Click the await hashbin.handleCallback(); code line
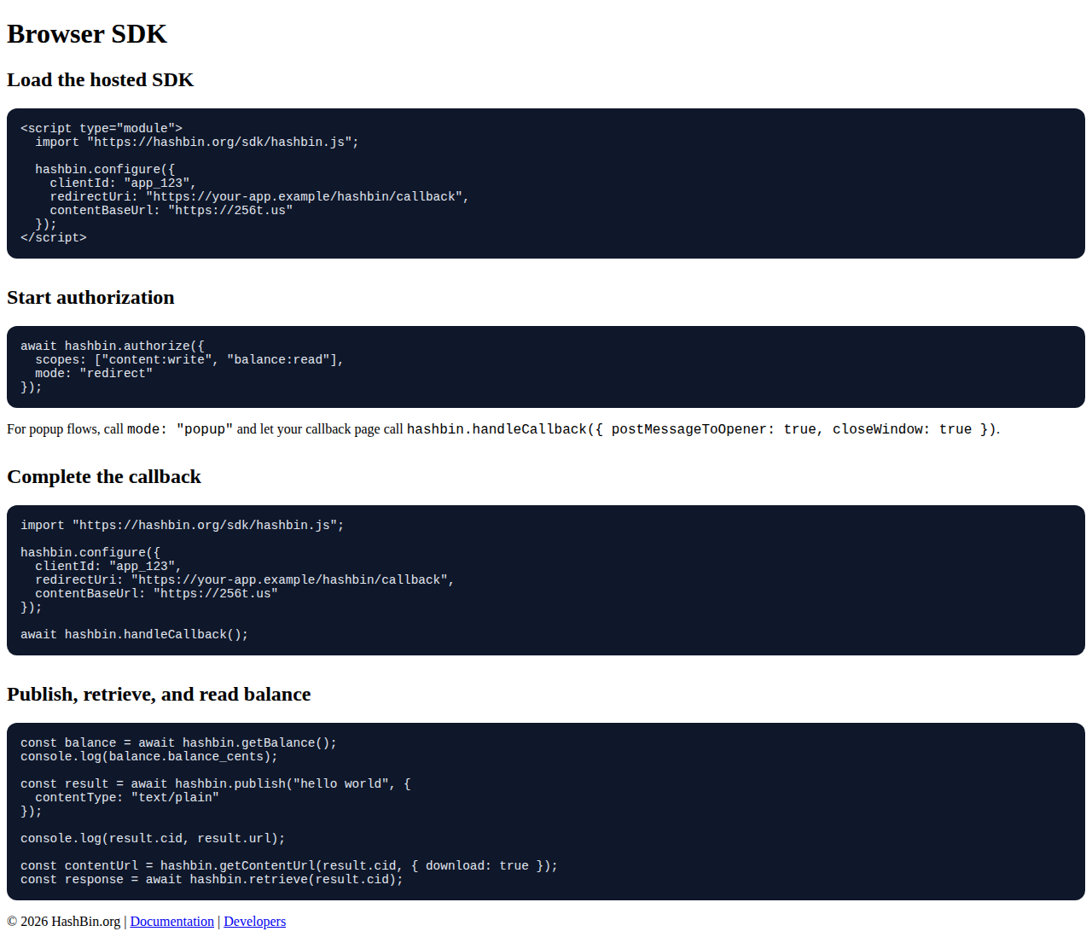 pyautogui.click(x=134, y=635)
